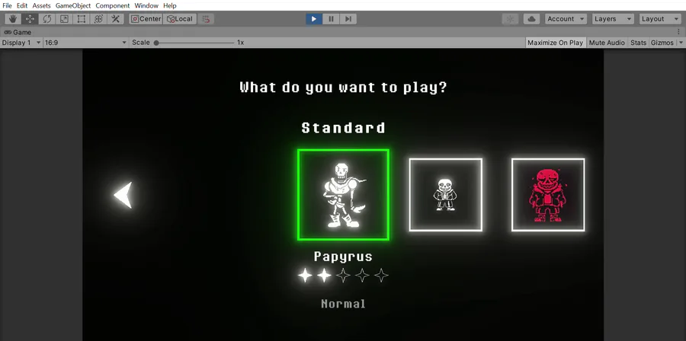686x341 pixels.
Task: Click the white back arrow
Action: pyautogui.click(x=123, y=195)
